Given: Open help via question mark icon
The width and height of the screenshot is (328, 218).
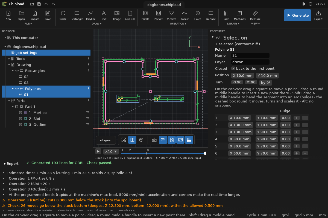Looking at the screenshot, I should click(x=311, y=4).
